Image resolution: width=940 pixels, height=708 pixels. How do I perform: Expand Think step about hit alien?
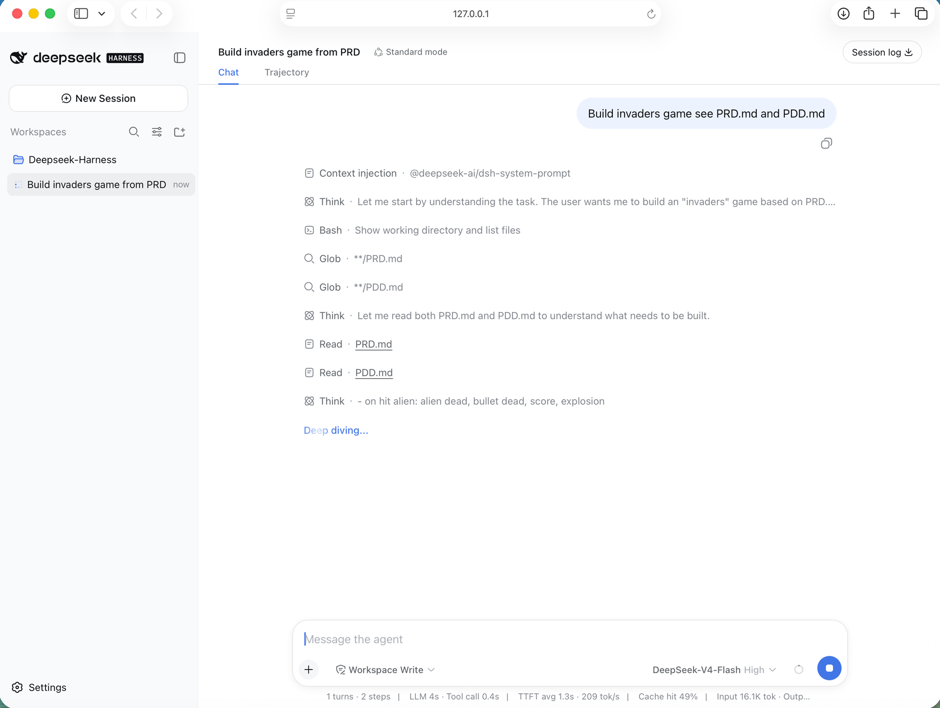pos(454,401)
